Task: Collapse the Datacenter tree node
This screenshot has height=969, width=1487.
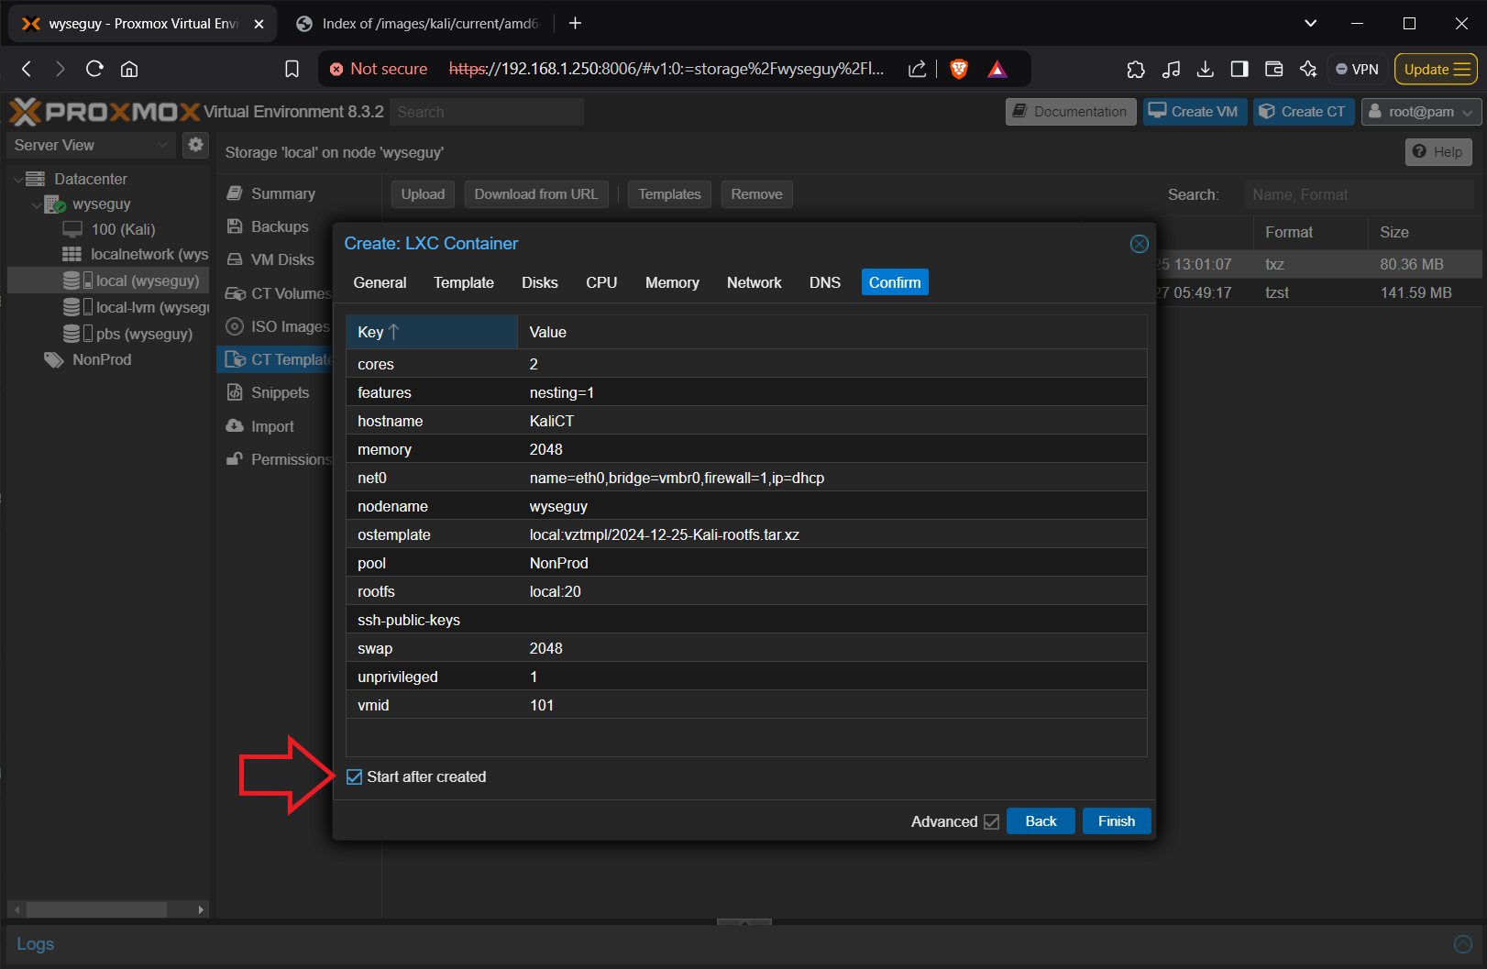Action: [17, 179]
